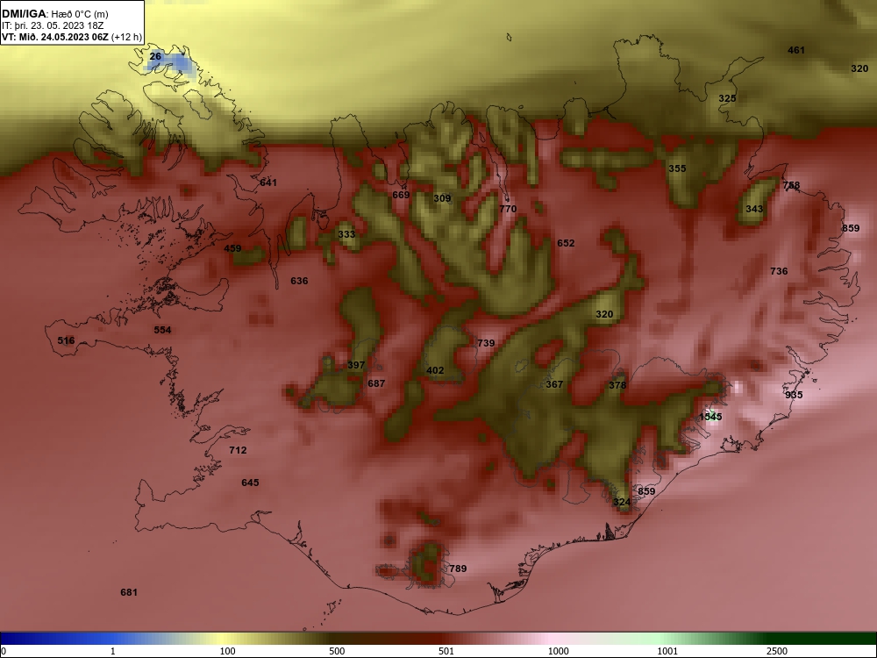Click the map value 712
Screen dimensions: 877x658
tap(238, 450)
